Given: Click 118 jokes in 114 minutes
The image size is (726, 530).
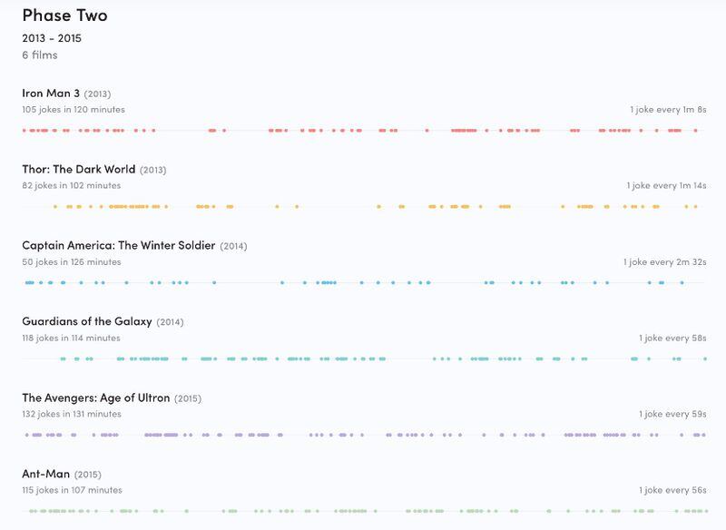Looking at the screenshot, I should [72, 338].
